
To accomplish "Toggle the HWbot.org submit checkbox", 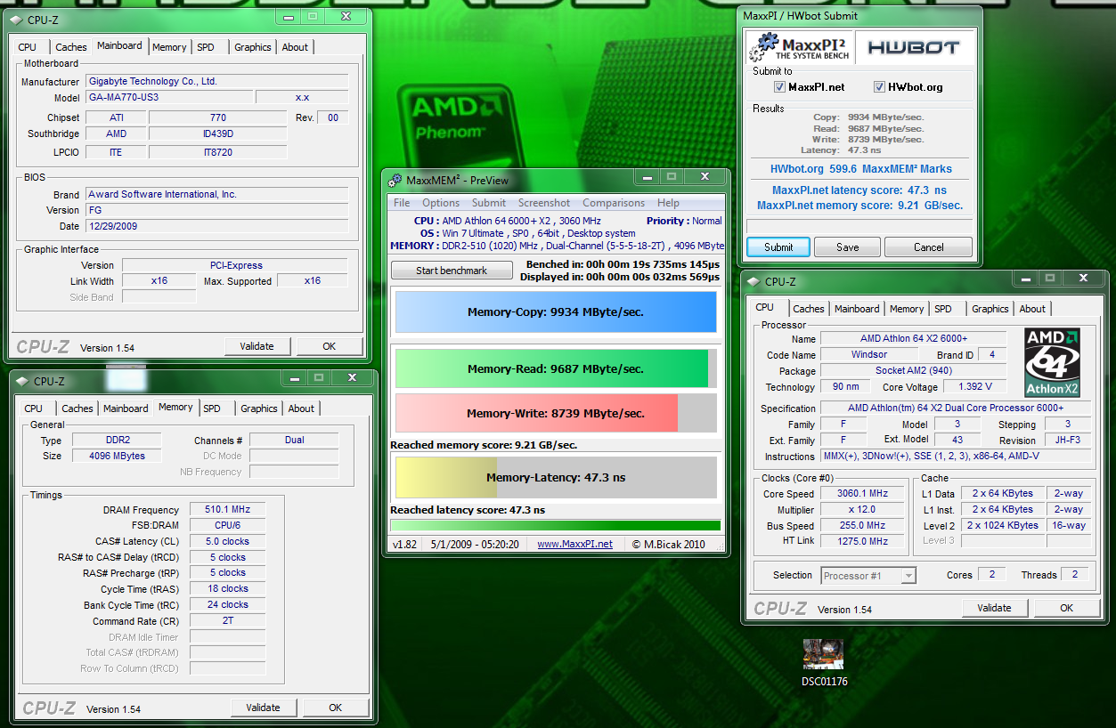I will (879, 87).
